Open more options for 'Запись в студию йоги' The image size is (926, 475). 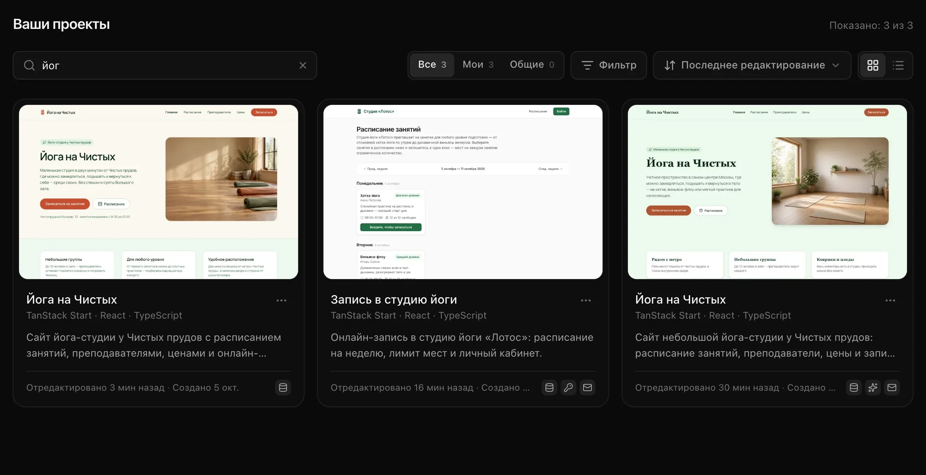click(586, 300)
